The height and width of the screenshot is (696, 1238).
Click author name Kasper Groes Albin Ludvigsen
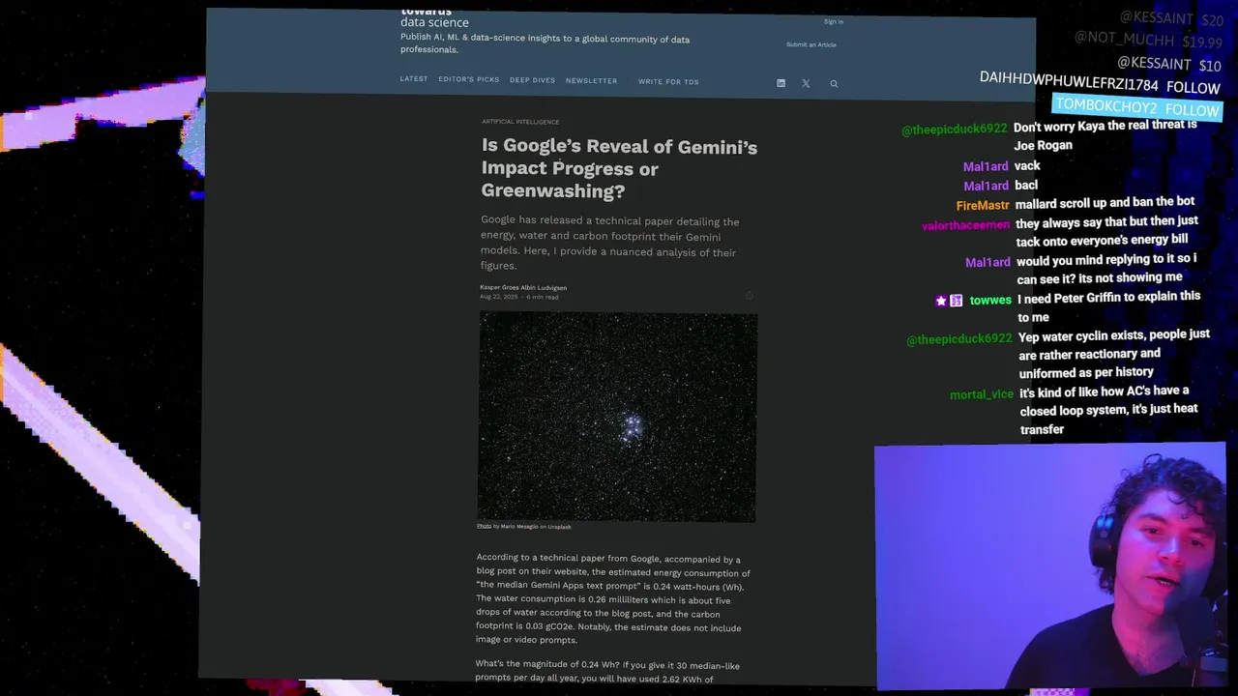pos(523,287)
